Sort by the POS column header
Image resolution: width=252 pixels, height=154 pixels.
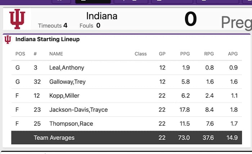pyautogui.click(x=20, y=54)
